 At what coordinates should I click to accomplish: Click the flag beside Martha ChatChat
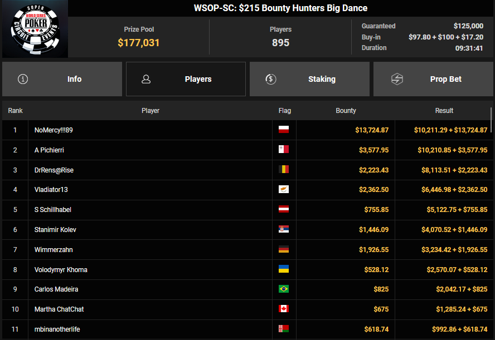284,309
